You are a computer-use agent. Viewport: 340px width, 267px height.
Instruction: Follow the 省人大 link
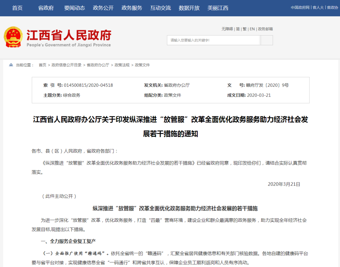click(318, 8)
